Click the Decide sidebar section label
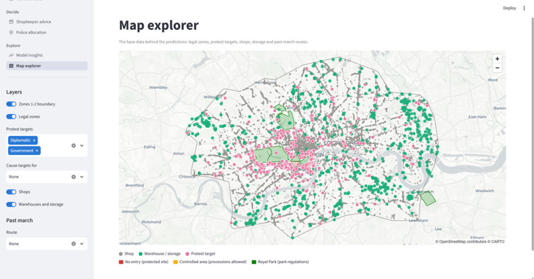This screenshot has height=279, width=534. point(13,12)
